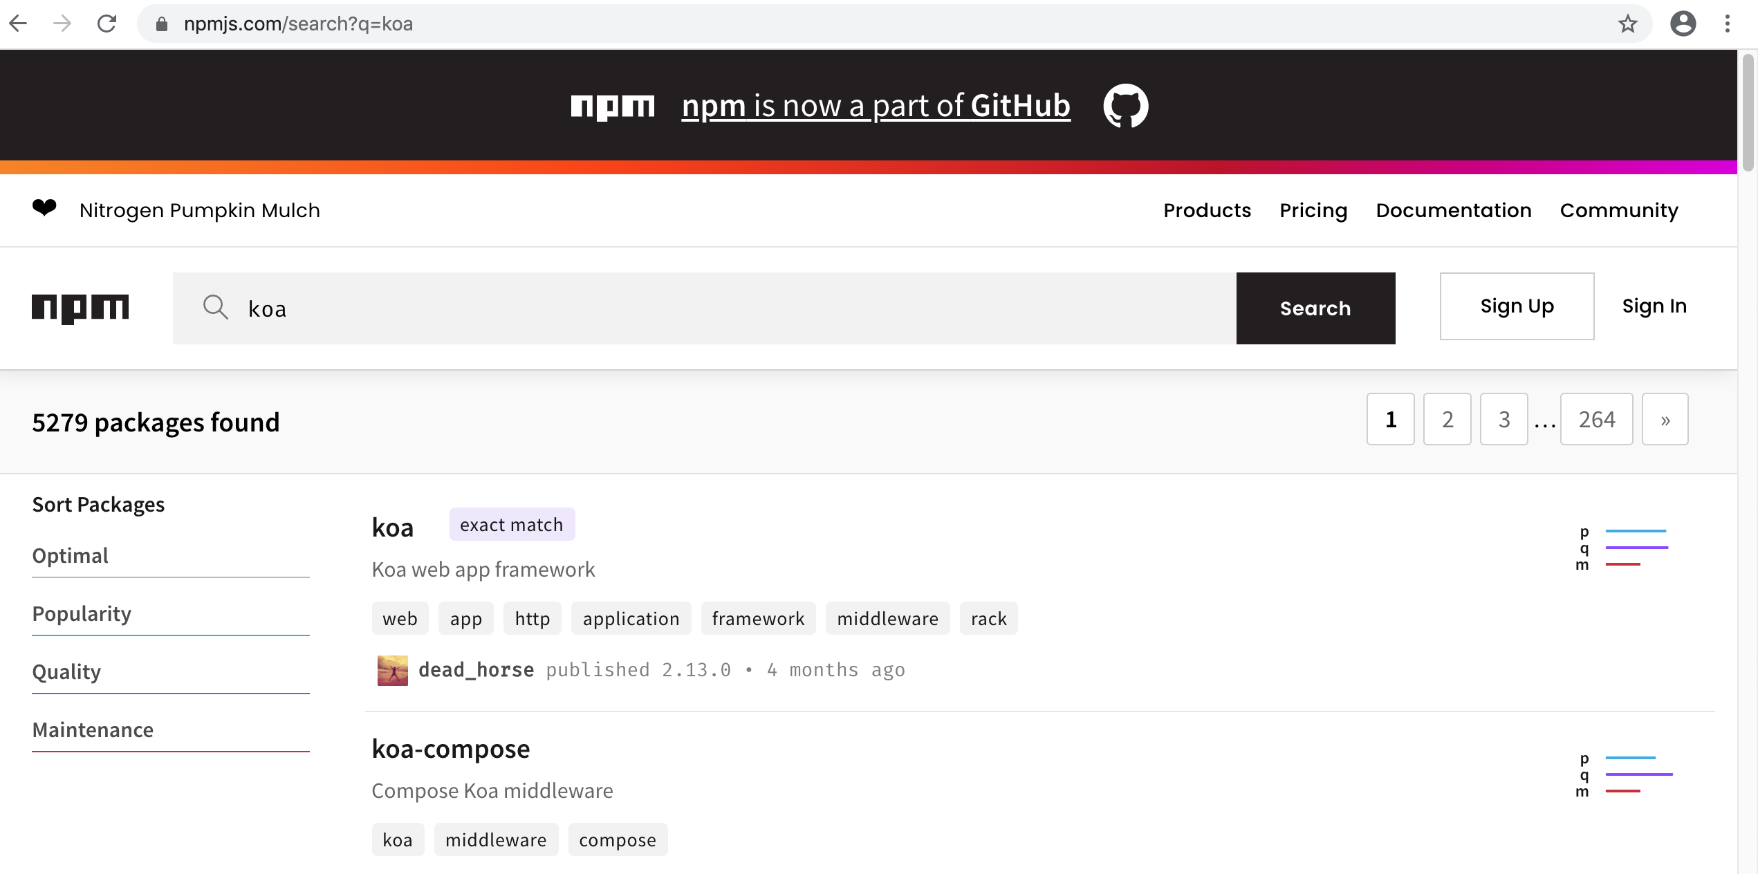Open the Chrome profile avatar icon
The height and width of the screenshot is (874, 1758).
tap(1683, 24)
